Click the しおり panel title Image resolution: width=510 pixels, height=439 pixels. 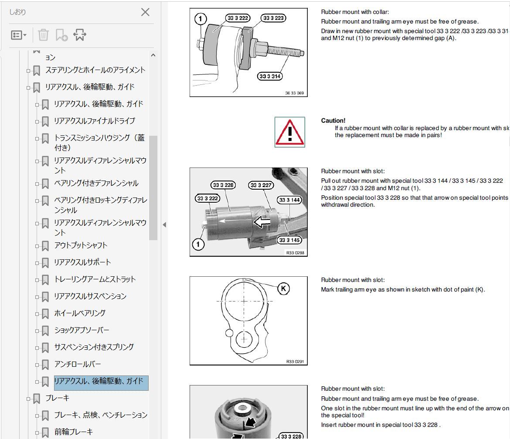pos(17,12)
